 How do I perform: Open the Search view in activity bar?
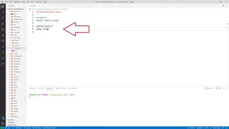click(x=3, y=12)
